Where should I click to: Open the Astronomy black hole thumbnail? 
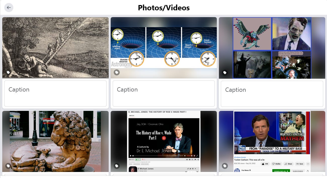tap(164, 48)
